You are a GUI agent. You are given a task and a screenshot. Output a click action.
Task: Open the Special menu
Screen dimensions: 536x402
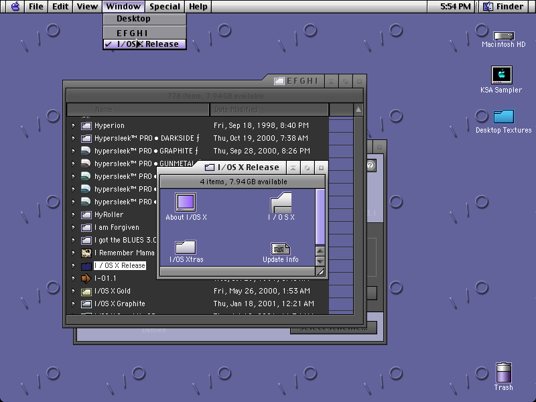(165, 6)
